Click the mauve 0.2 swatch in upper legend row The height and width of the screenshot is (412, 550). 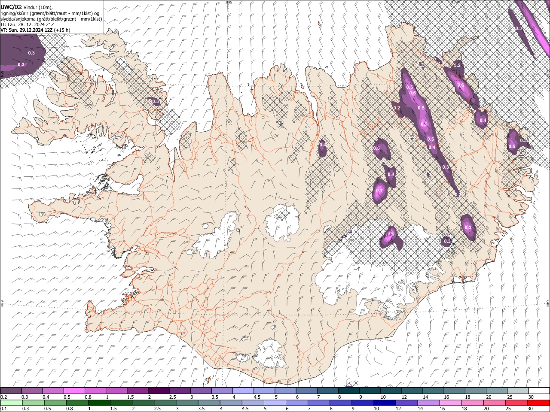(11, 391)
